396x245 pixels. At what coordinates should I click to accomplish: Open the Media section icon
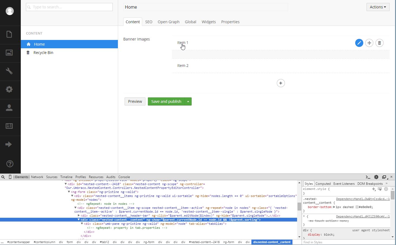coord(9,53)
